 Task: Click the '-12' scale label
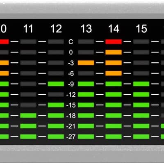pyautogui.click(x=71, y=95)
